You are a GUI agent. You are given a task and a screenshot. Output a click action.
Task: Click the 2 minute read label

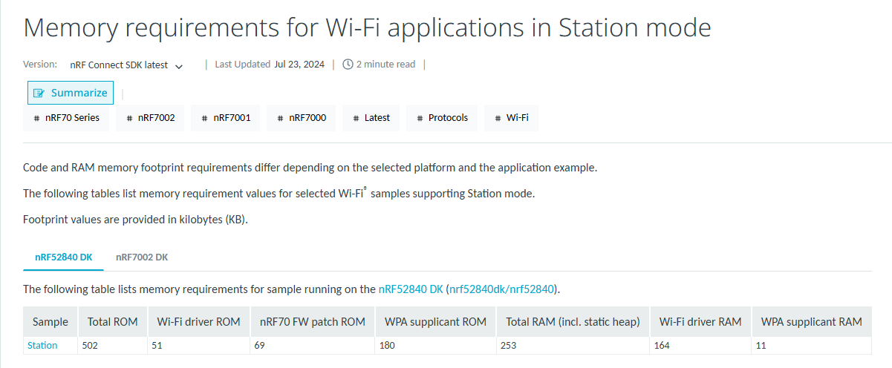[x=385, y=65]
